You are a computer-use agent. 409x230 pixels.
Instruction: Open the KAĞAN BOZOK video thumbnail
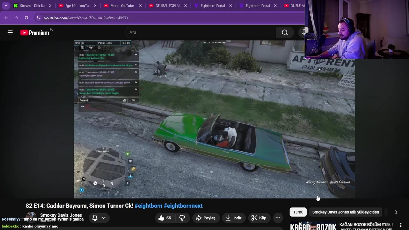click(313, 226)
